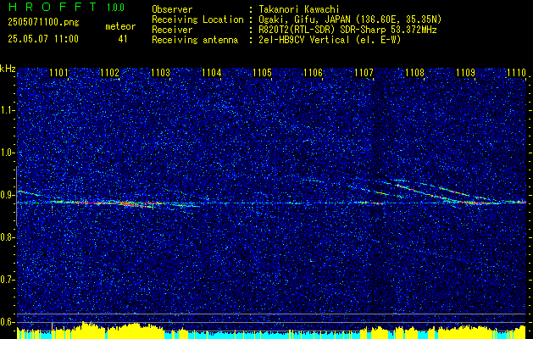Click the Observer field label
Viewport: 533px width, 339px height.
(x=172, y=9)
